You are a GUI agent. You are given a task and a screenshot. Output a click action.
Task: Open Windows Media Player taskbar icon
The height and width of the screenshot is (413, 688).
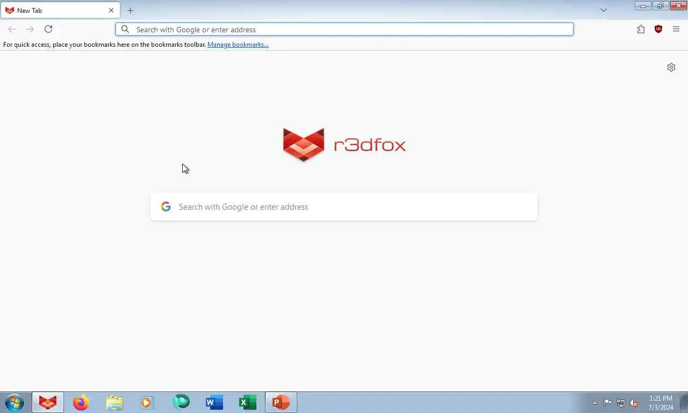point(147,402)
